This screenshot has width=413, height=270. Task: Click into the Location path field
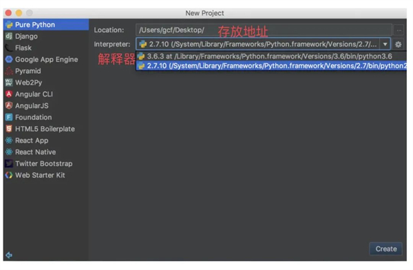pos(264,30)
